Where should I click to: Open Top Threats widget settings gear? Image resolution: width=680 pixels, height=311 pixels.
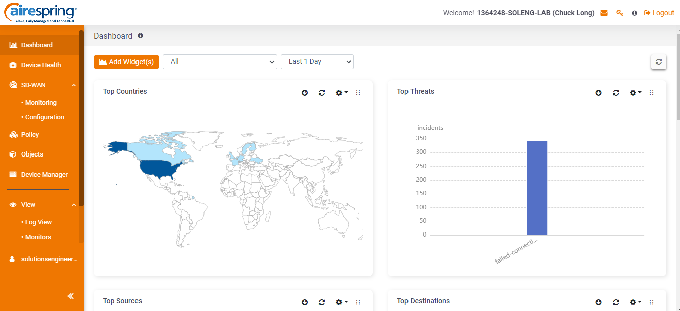pos(635,93)
